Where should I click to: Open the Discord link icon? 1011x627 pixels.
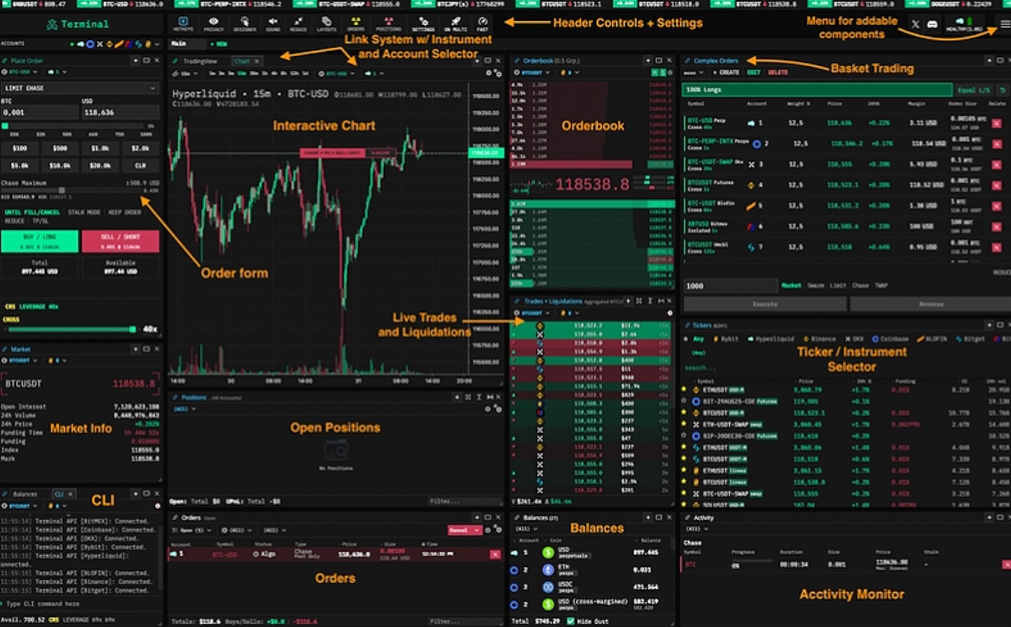point(932,24)
